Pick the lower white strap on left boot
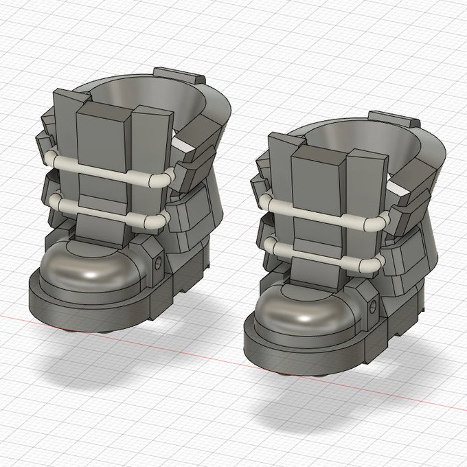This screenshot has height=467, width=467. coord(109,211)
